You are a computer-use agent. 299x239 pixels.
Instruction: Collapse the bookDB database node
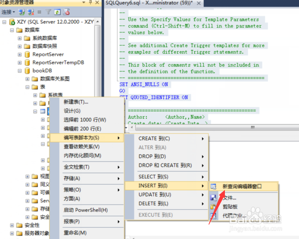tap(20, 71)
